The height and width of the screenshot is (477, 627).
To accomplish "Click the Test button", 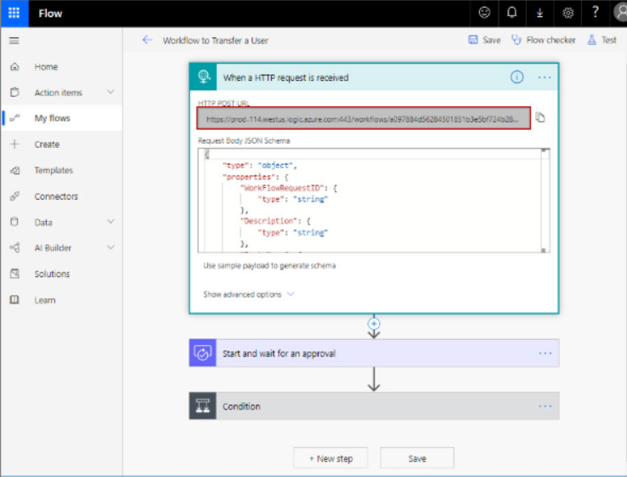I will tap(602, 40).
